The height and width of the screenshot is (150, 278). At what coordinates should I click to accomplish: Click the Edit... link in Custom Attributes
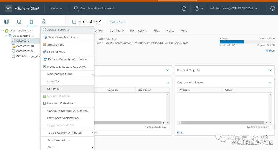(180, 133)
